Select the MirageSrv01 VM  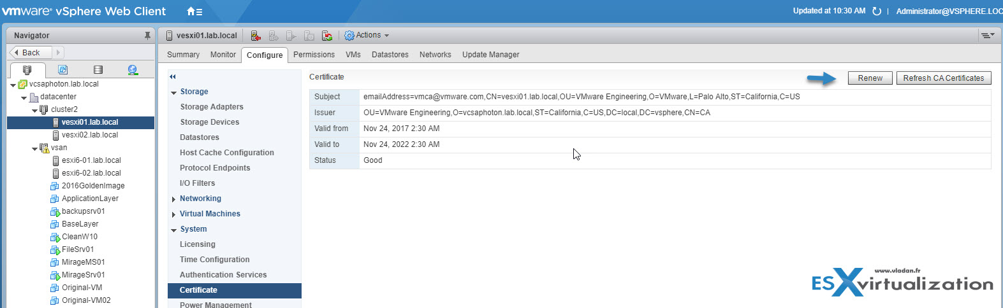(x=84, y=275)
